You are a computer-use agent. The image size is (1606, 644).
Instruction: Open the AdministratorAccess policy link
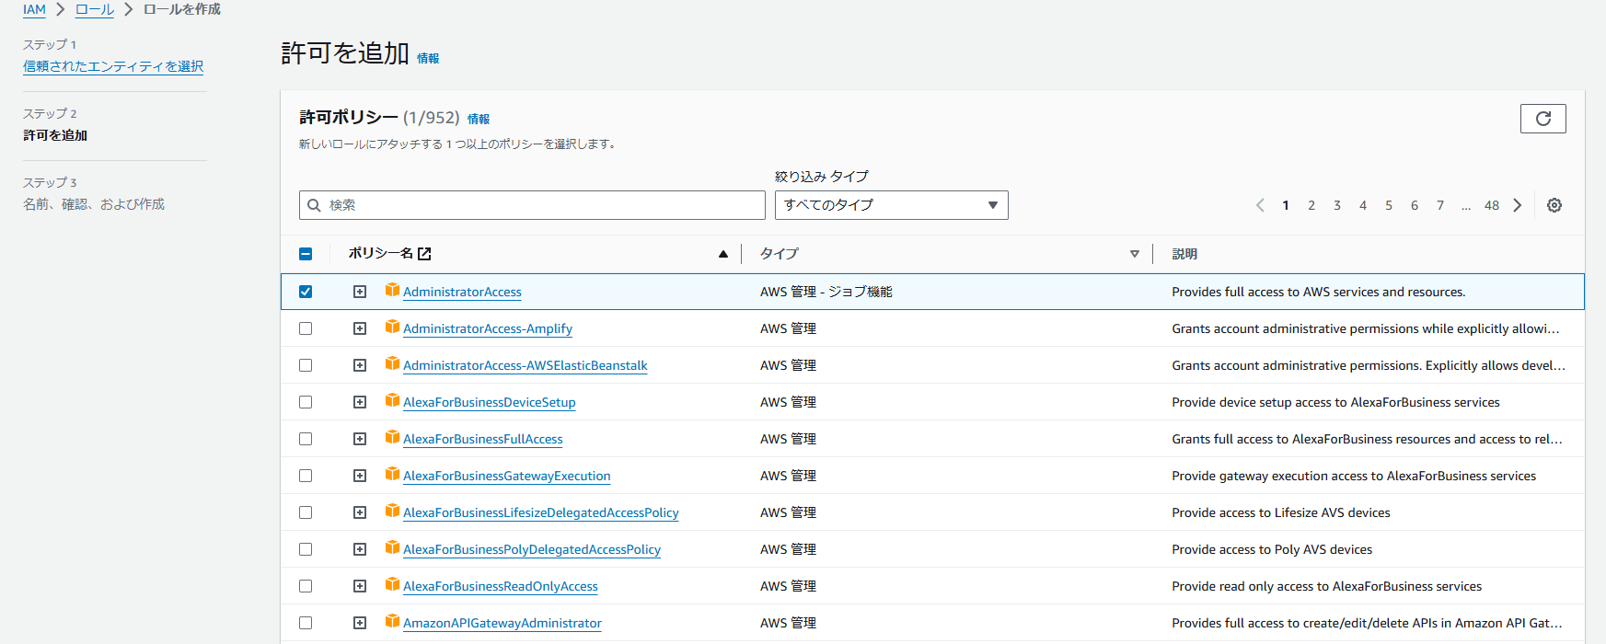(462, 292)
